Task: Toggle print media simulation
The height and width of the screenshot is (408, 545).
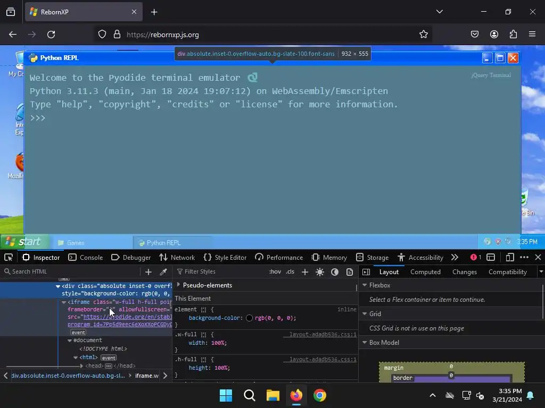Action: click(x=350, y=272)
